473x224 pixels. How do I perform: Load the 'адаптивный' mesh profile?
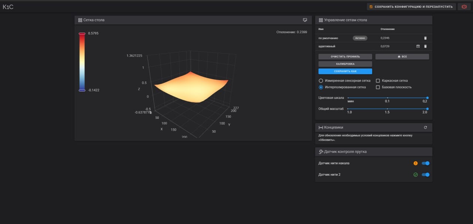[418, 46]
